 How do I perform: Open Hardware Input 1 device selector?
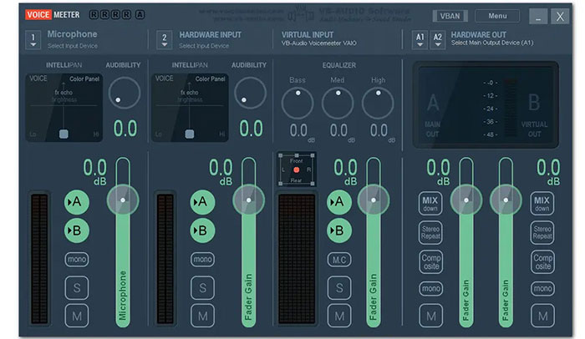pos(33,39)
